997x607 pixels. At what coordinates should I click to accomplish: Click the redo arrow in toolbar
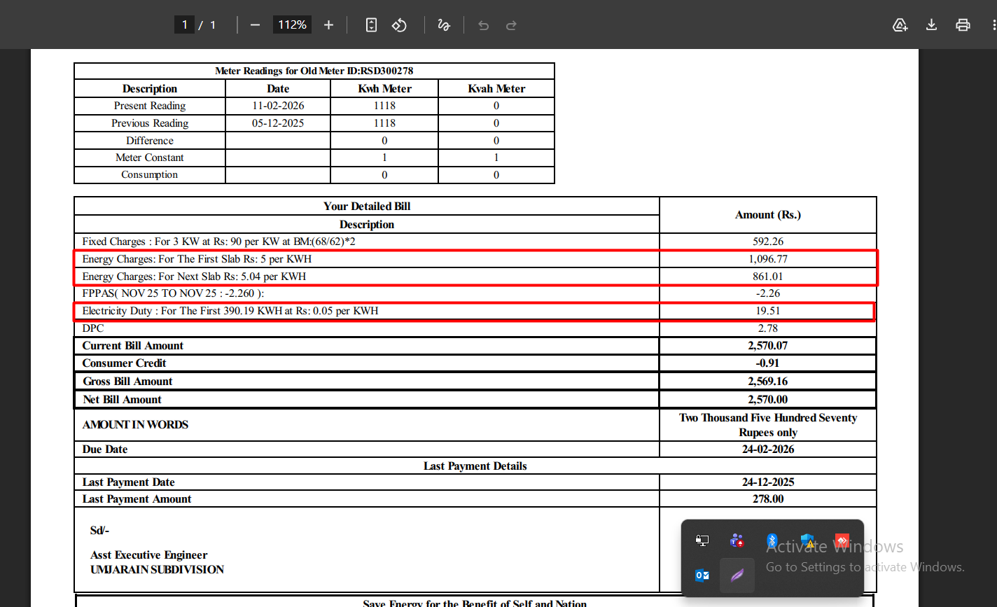pyautogui.click(x=511, y=25)
